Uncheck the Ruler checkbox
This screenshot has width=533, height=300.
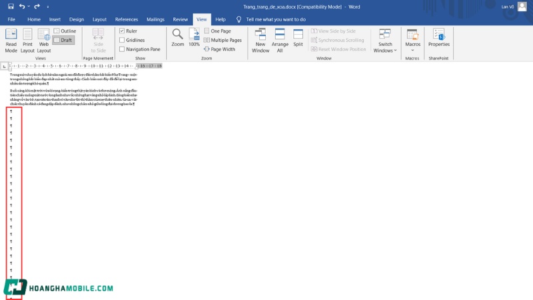(122, 31)
